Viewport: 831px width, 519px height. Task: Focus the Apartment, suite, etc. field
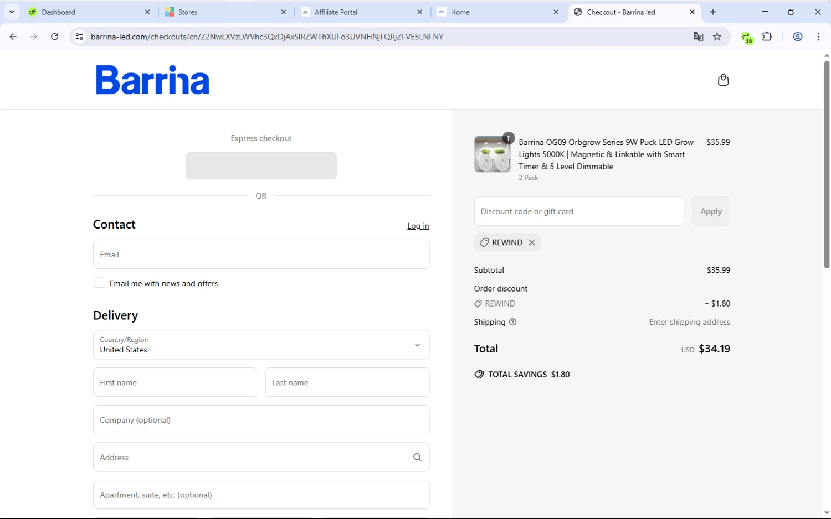[x=261, y=495]
